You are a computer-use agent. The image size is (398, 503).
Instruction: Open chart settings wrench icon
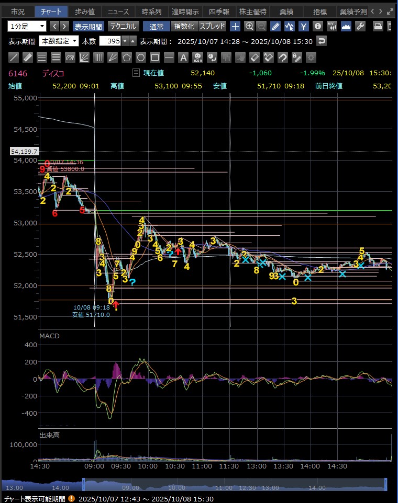[x=360, y=26]
